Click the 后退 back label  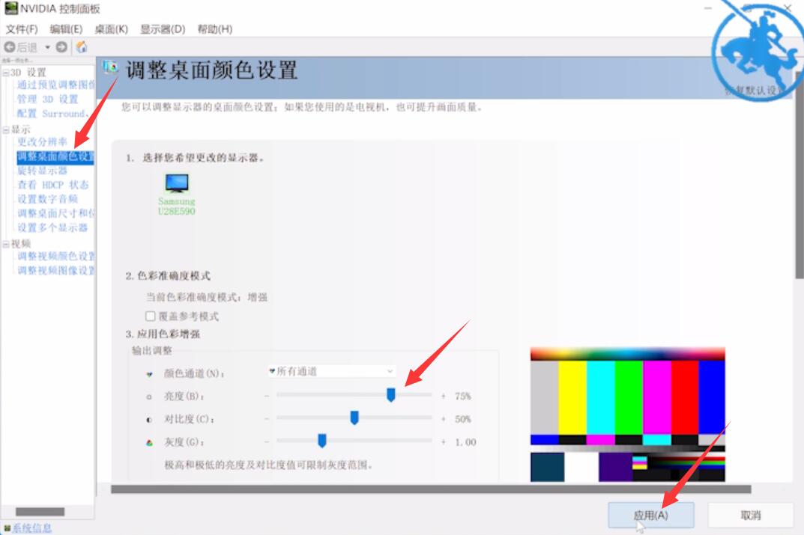click(x=27, y=48)
